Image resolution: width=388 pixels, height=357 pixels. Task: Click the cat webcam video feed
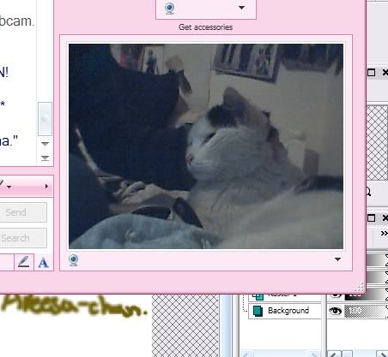click(206, 146)
